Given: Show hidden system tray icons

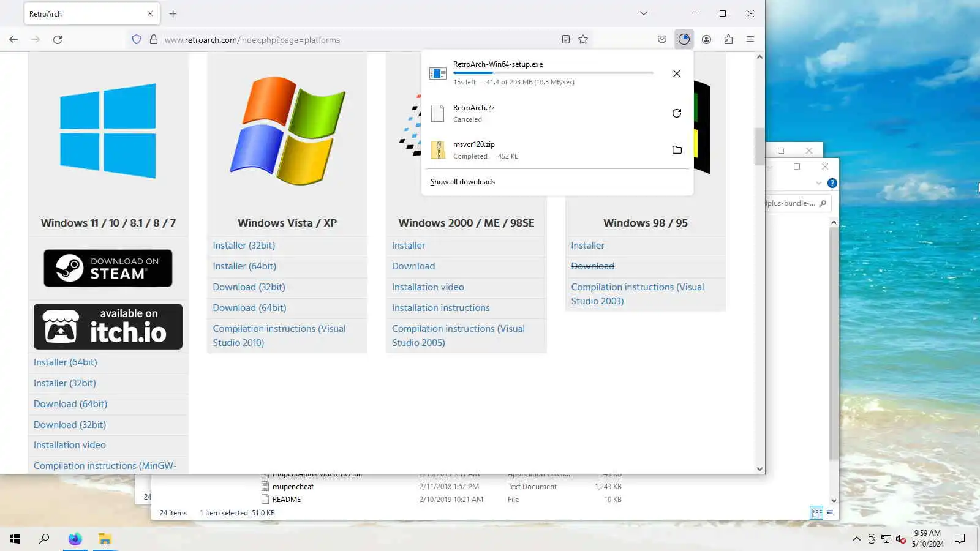Looking at the screenshot, I should click(x=856, y=539).
